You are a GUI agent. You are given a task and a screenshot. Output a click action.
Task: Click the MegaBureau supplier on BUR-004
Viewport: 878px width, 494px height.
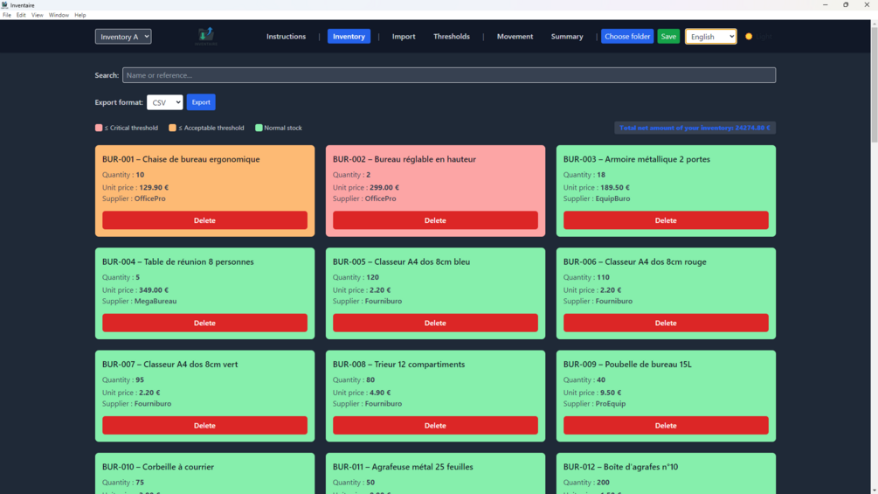coord(156,301)
